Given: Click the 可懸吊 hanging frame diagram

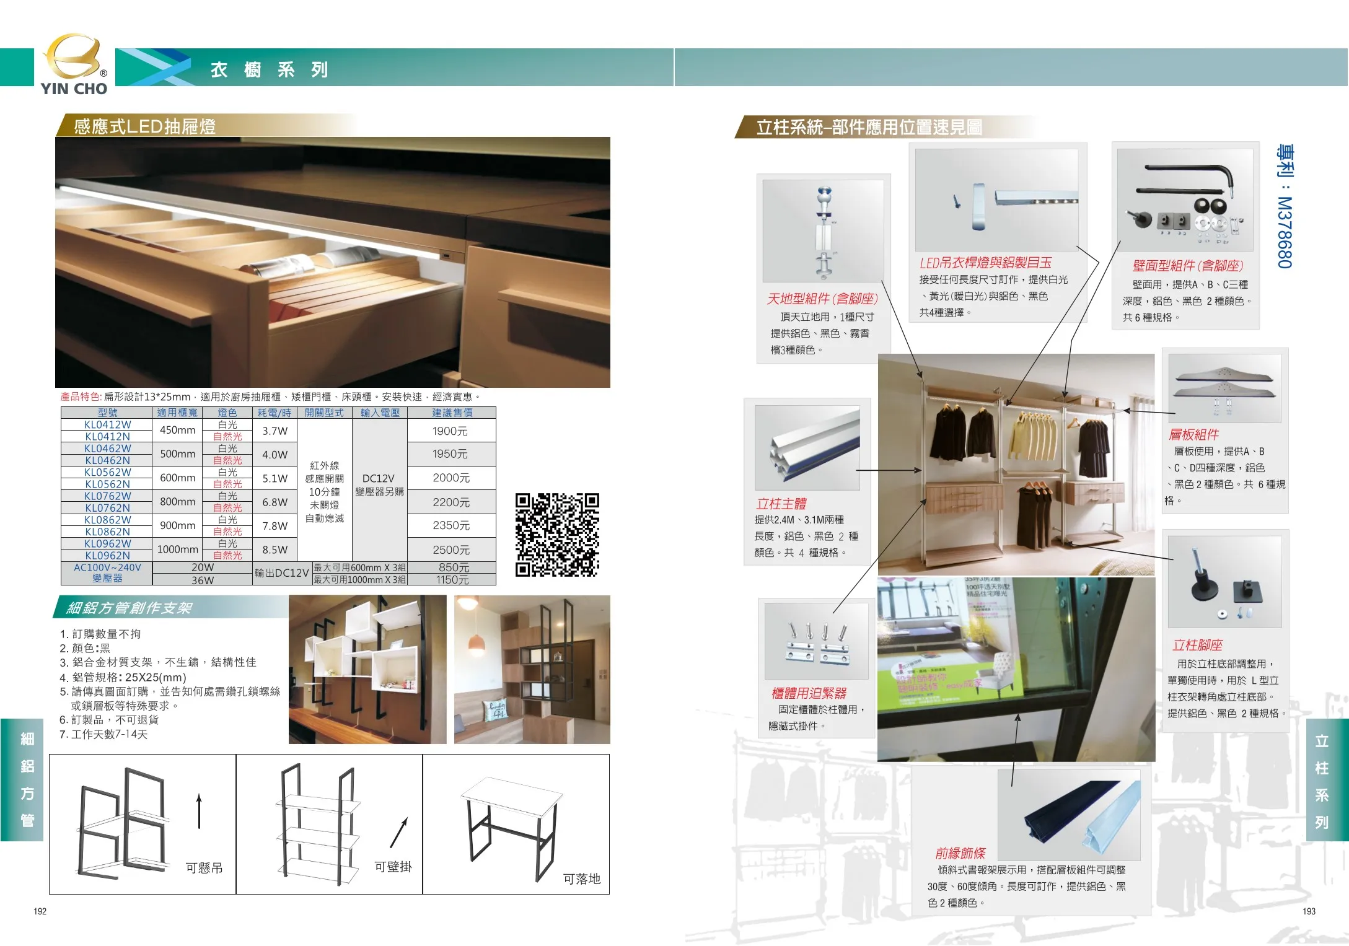Looking at the screenshot, I should pyautogui.click(x=143, y=824).
